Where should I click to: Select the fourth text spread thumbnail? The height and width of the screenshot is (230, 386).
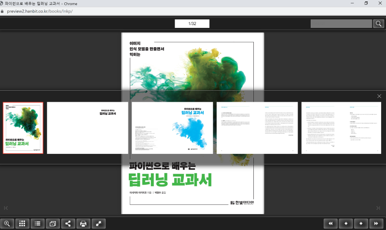pyautogui.click(x=257, y=128)
